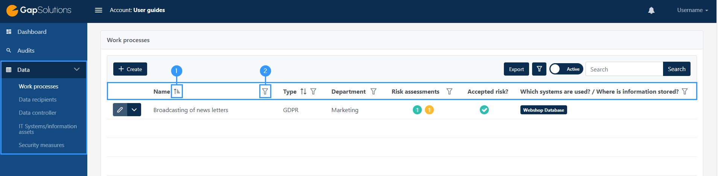This screenshot has width=718, height=176.
Task: Focus the Search input field
Action: 624,69
